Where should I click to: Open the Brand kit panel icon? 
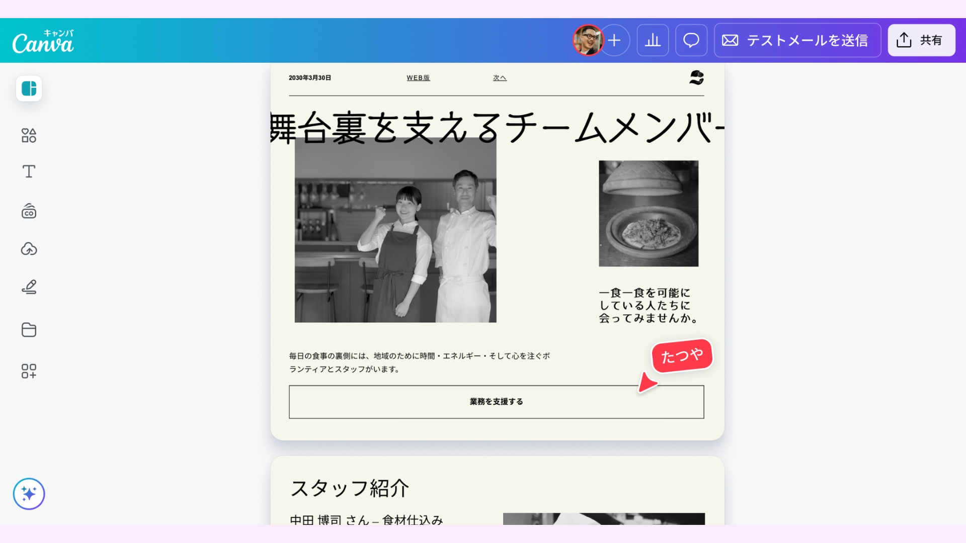point(29,211)
